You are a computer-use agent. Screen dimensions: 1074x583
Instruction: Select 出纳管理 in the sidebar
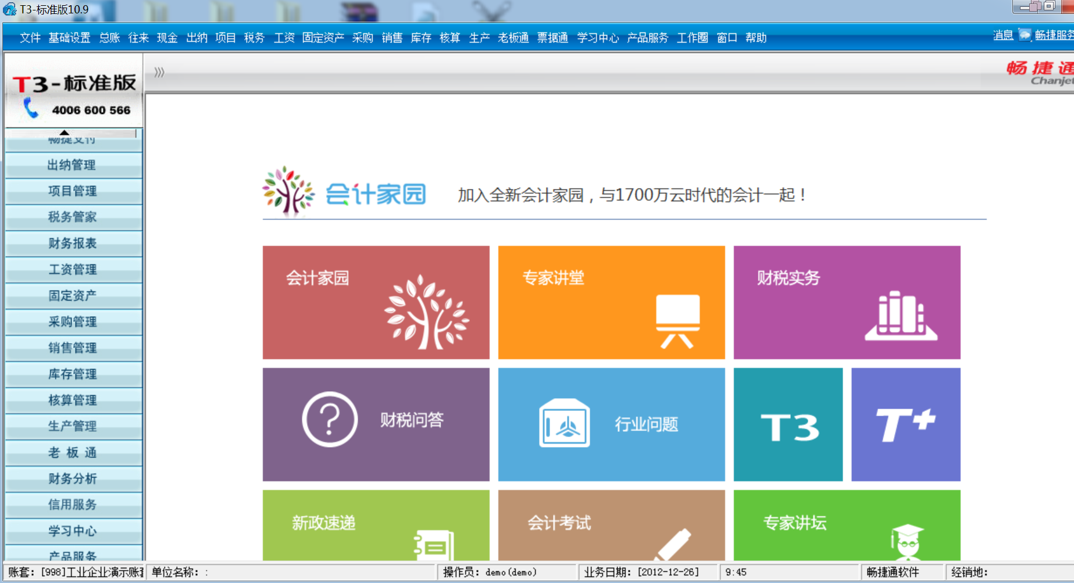[x=74, y=165]
